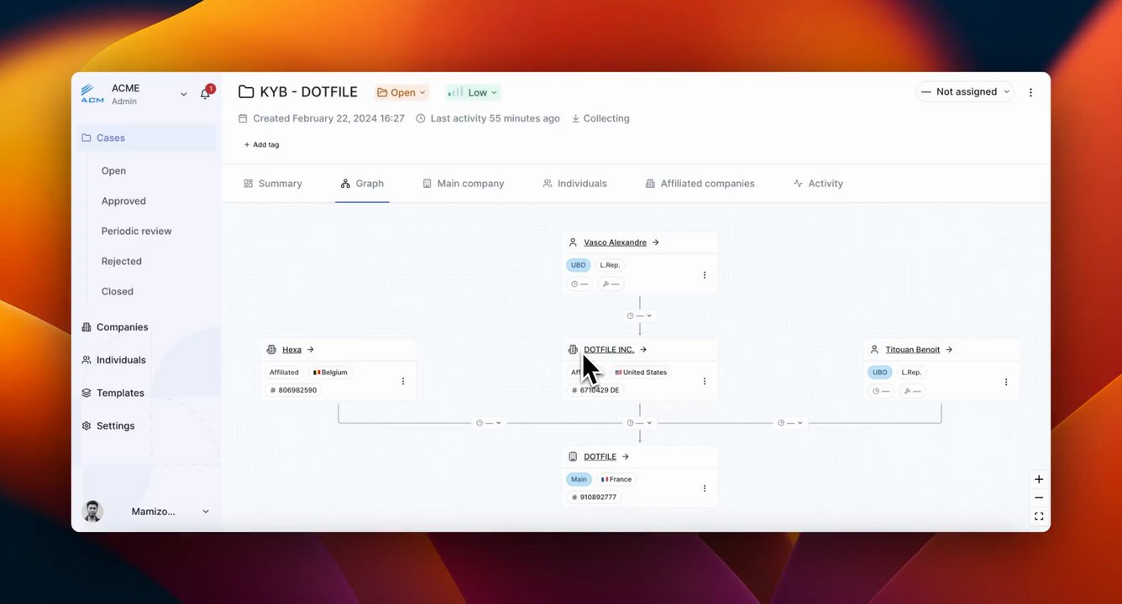Viewport: 1122px width, 604px height.
Task: Click UBO badge on Vasco Alexandre card
Action: tap(578, 265)
